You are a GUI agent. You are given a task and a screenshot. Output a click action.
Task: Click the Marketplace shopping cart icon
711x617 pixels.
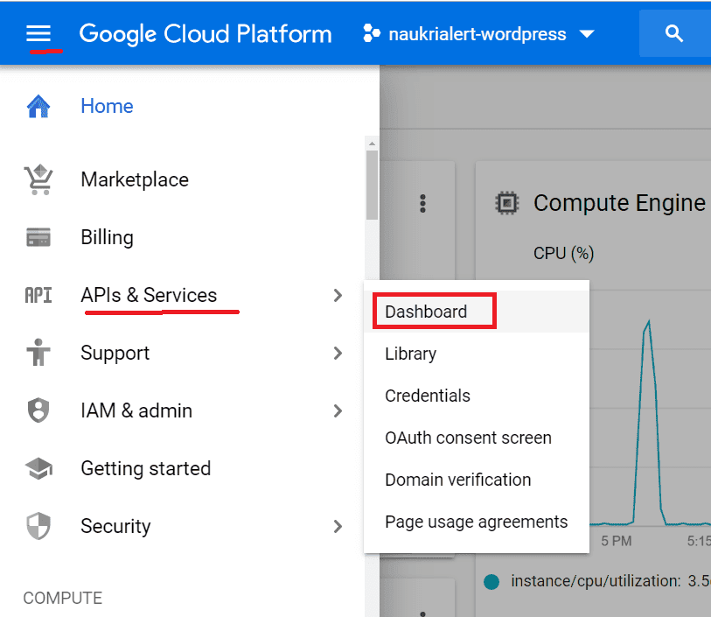click(38, 179)
